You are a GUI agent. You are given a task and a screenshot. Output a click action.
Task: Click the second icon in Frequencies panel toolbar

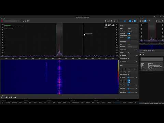[6, 97]
